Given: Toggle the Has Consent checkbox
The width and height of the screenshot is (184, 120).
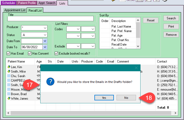Looking at the screenshot, I should tap(30, 54).
